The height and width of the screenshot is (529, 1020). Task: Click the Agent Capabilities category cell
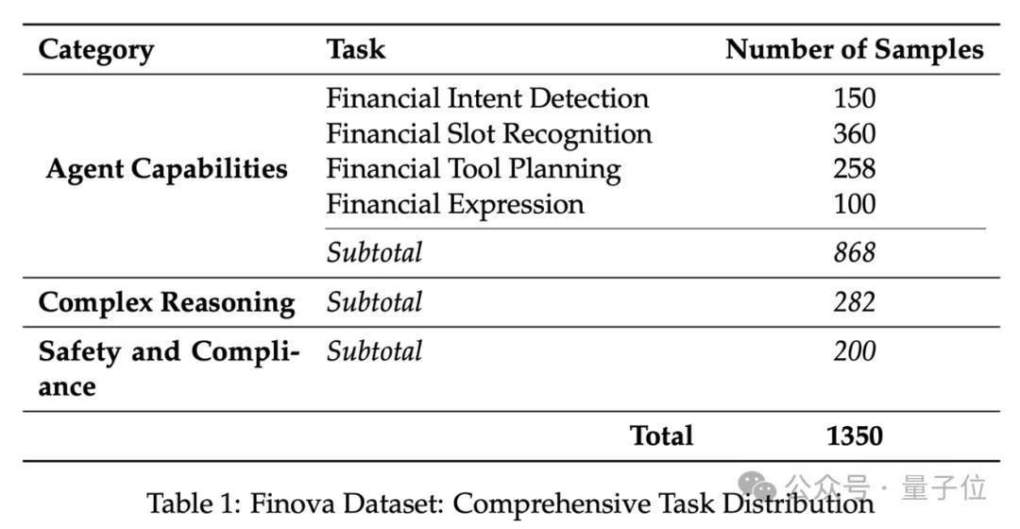(x=166, y=169)
